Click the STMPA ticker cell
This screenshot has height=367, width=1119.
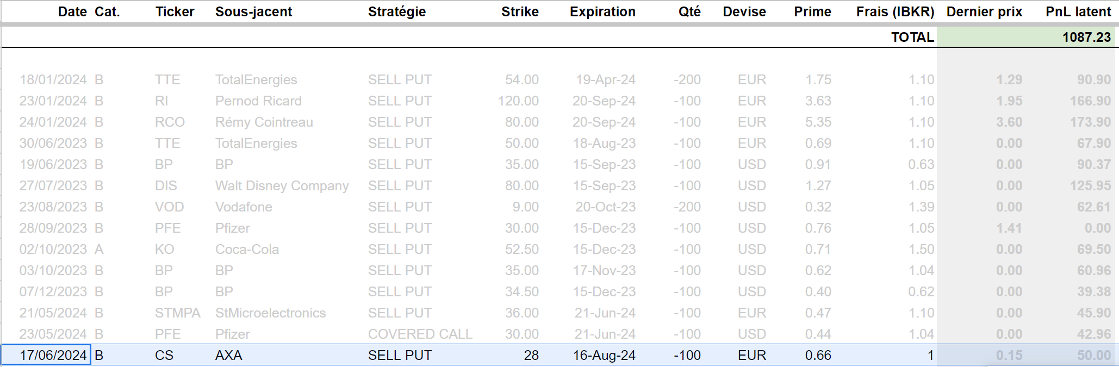177,313
